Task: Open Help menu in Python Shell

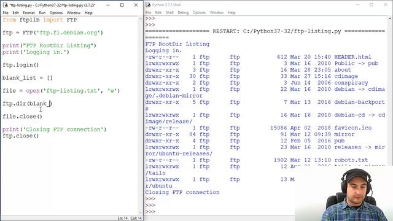Action: point(232,12)
